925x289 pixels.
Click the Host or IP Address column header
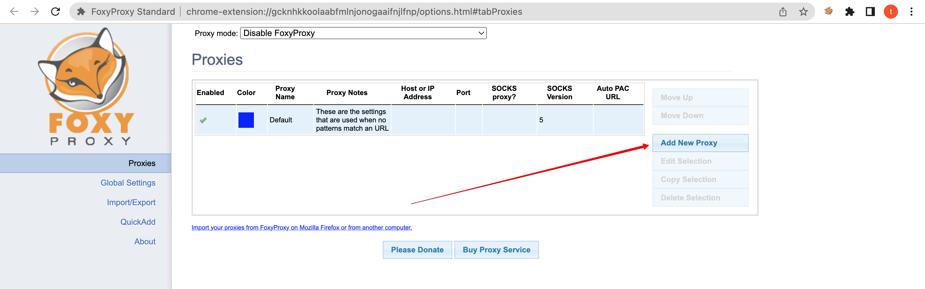(417, 92)
